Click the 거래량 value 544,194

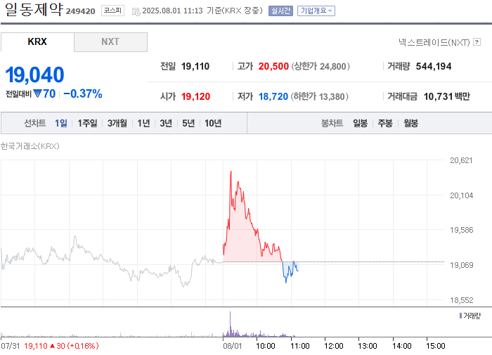[434, 66]
